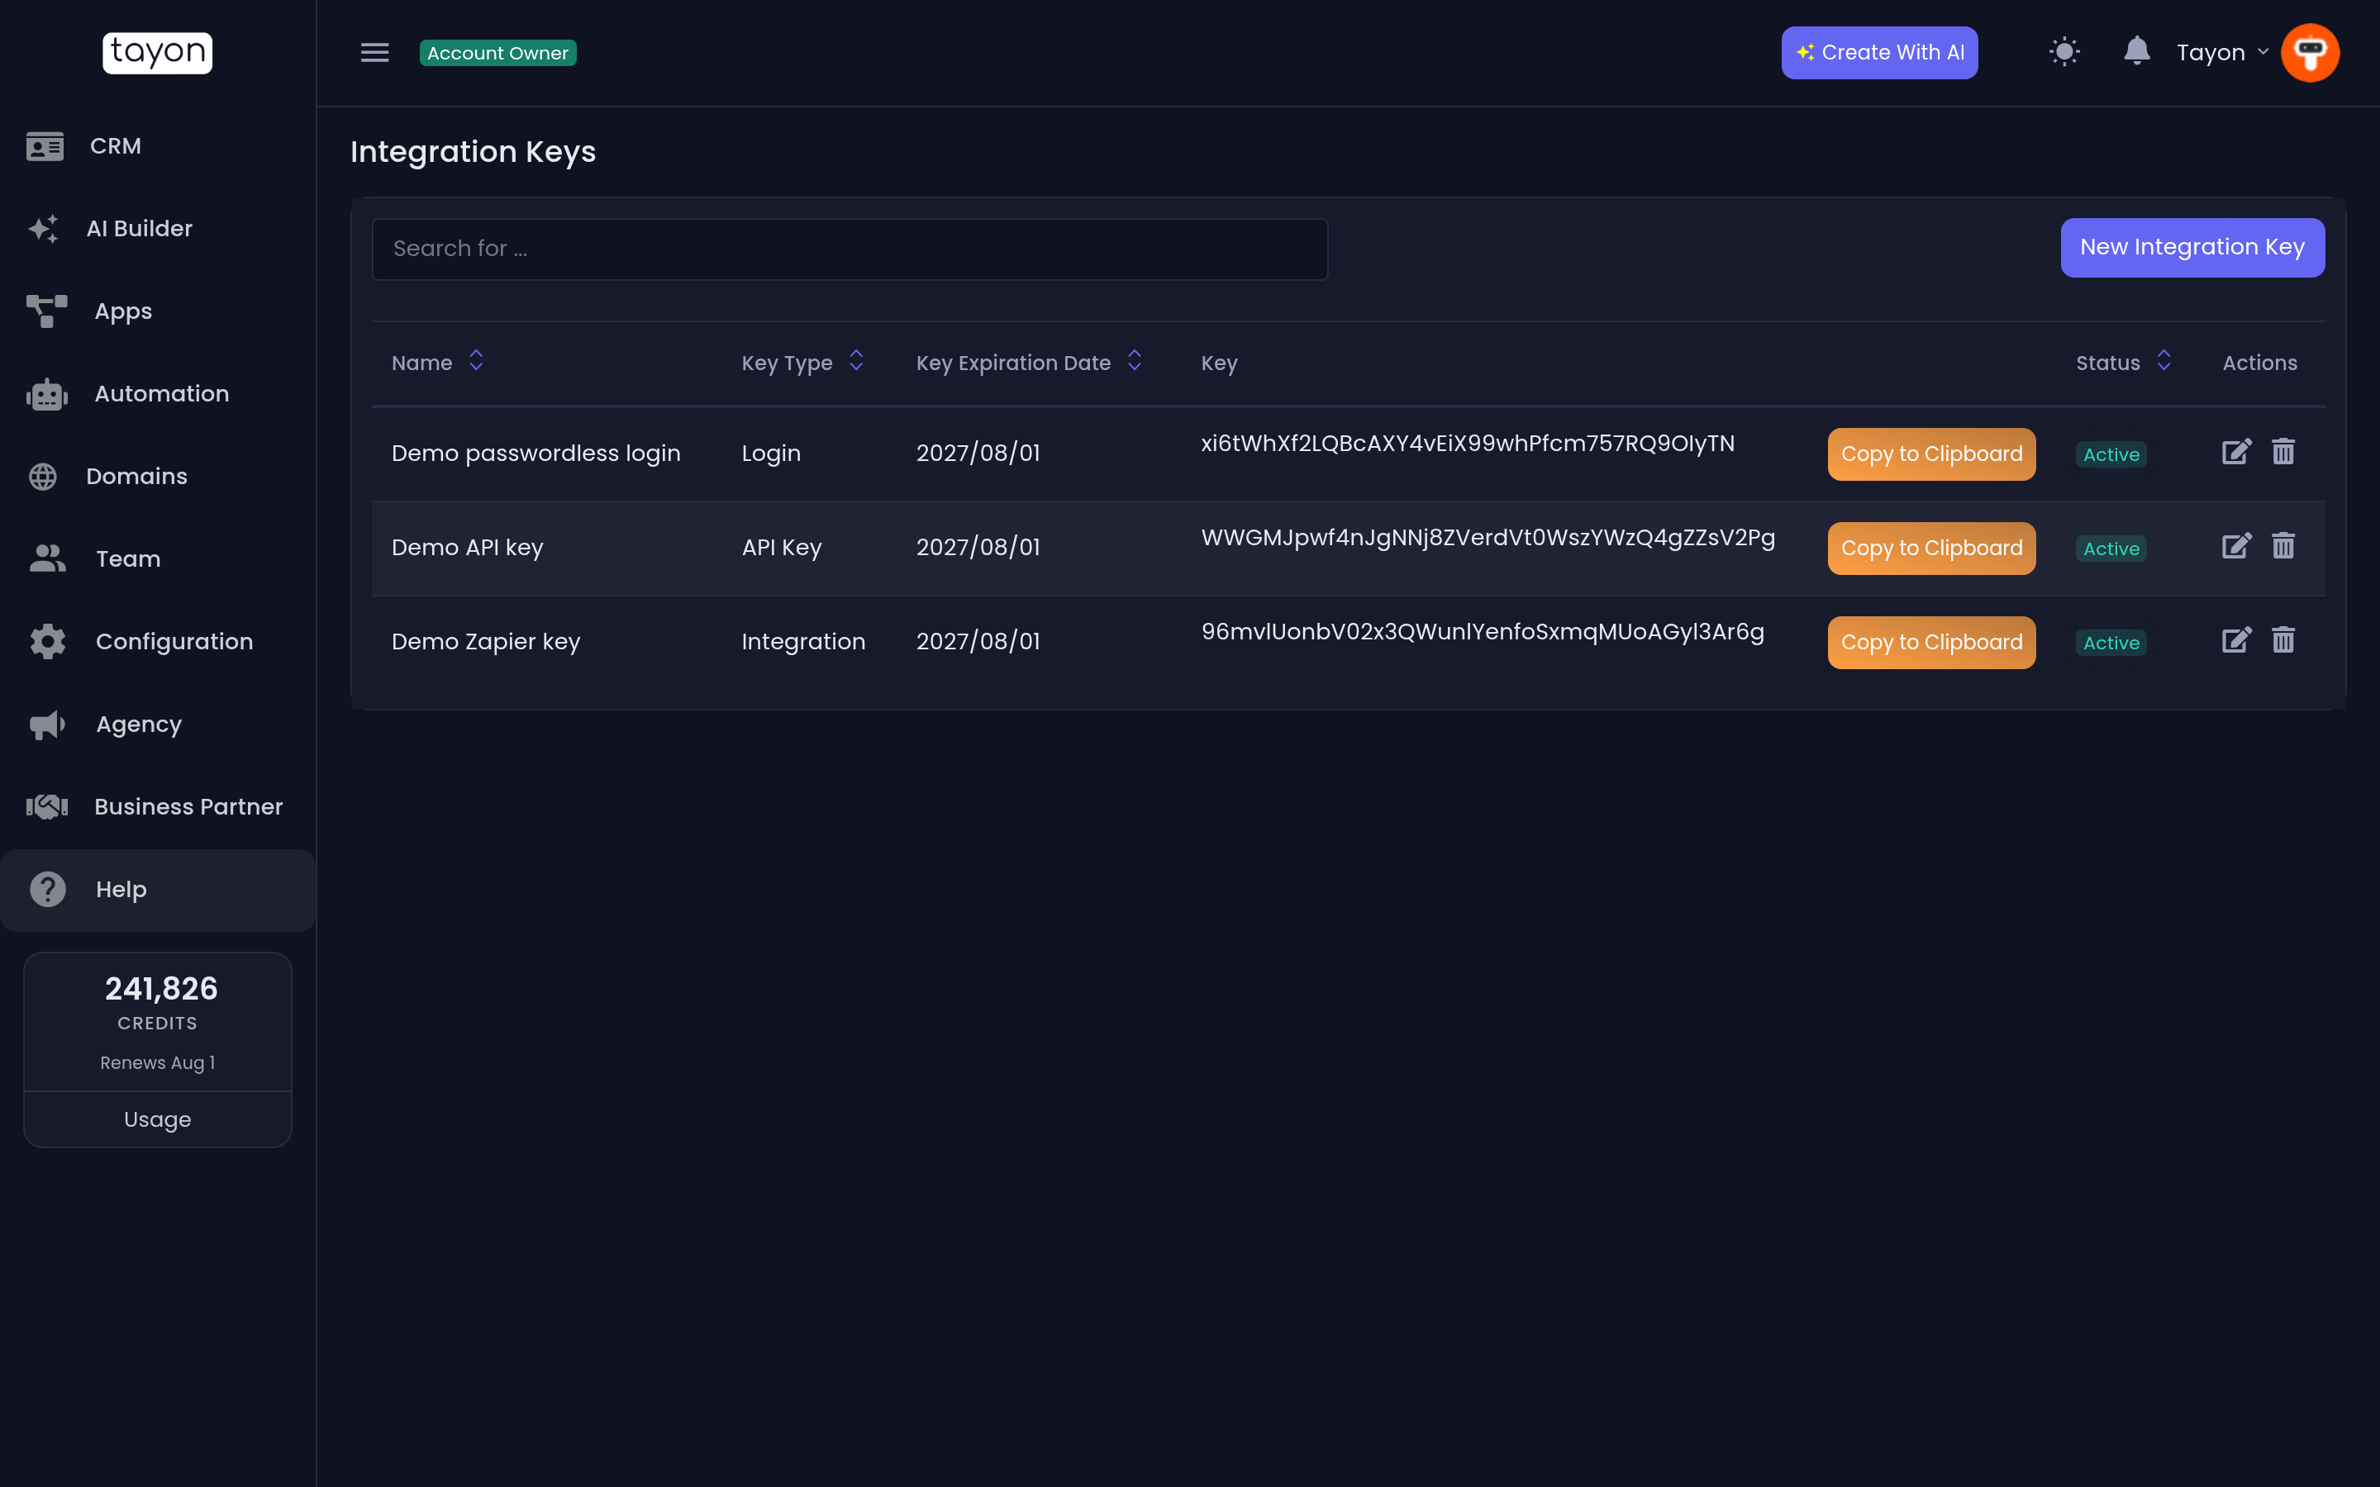Click the Integration key type cell
This screenshot has height=1487, width=2380.
803,641
